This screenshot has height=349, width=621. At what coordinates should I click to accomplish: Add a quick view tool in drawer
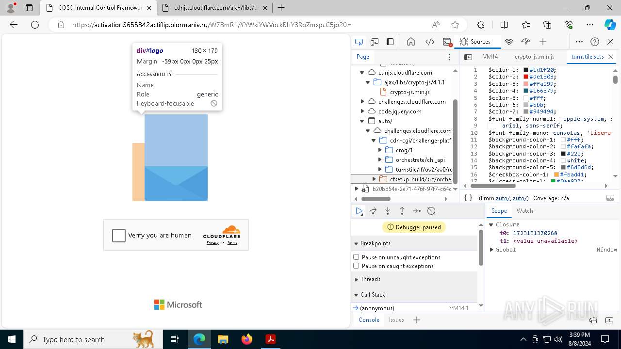click(x=416, y=320)
